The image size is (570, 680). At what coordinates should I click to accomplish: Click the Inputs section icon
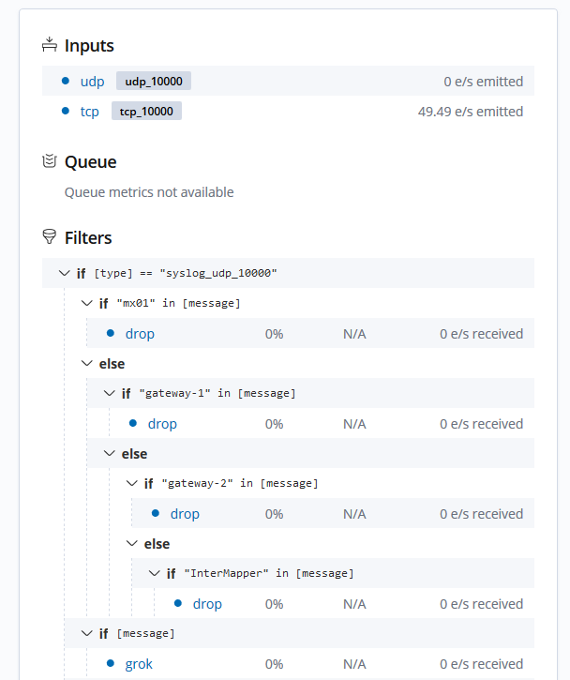point(50,44)
